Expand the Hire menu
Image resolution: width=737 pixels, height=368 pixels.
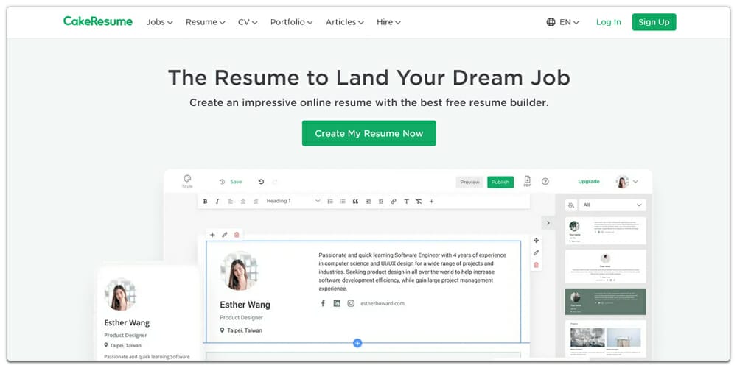coord(388,22)
